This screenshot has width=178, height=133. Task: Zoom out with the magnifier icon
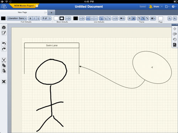point(169,18)
